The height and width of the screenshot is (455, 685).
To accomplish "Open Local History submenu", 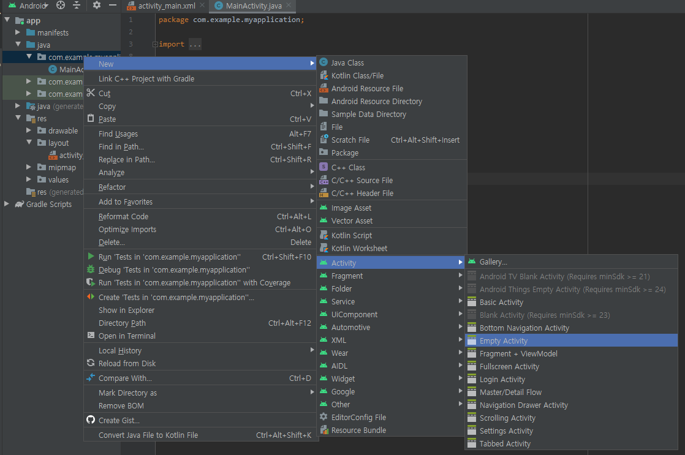I will pyautogui.click(x=200, y=351).
